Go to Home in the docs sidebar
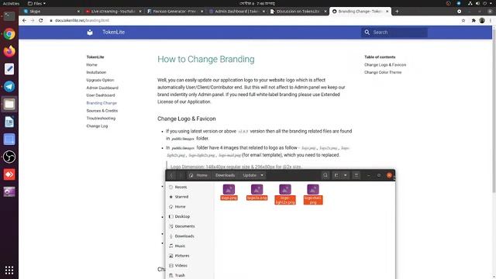 [x=91, y=64]
